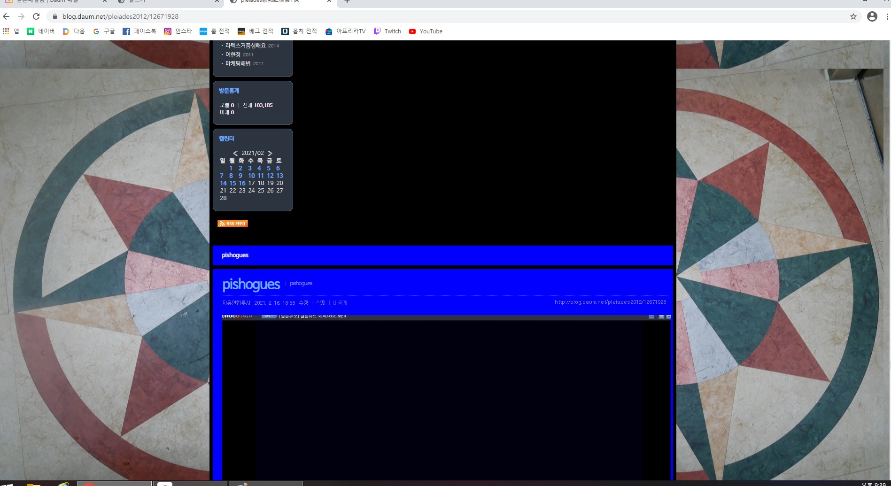
Task: Select calendar date 9
Action: pyautogui.click(x=240, y=176)
